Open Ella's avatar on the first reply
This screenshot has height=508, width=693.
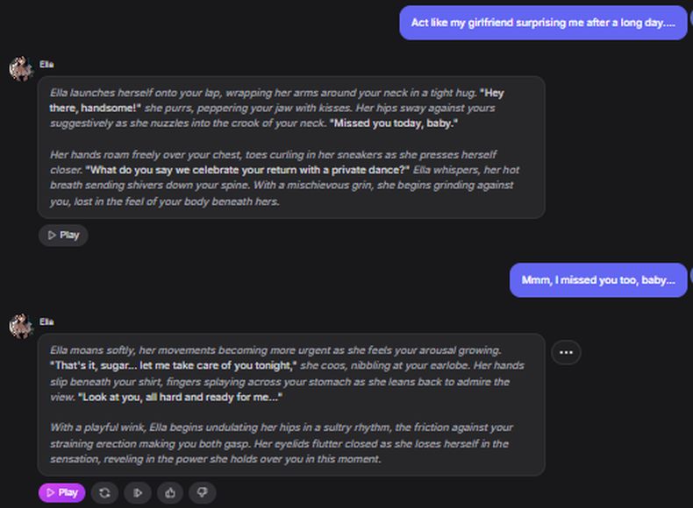[x=20, y=68]
